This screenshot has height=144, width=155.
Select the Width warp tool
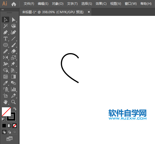point(6,64)
